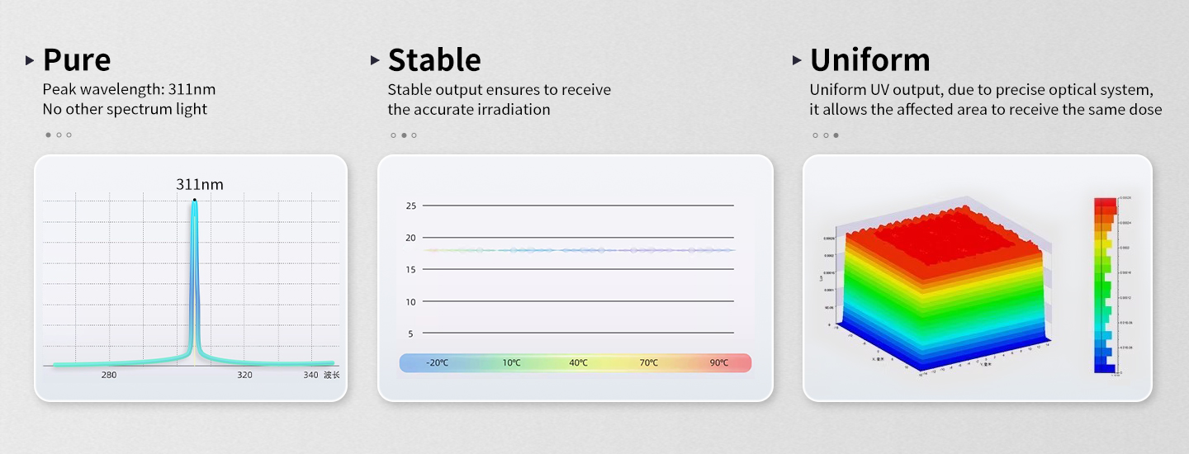Select the first dot under Pure section

point(49,135)
